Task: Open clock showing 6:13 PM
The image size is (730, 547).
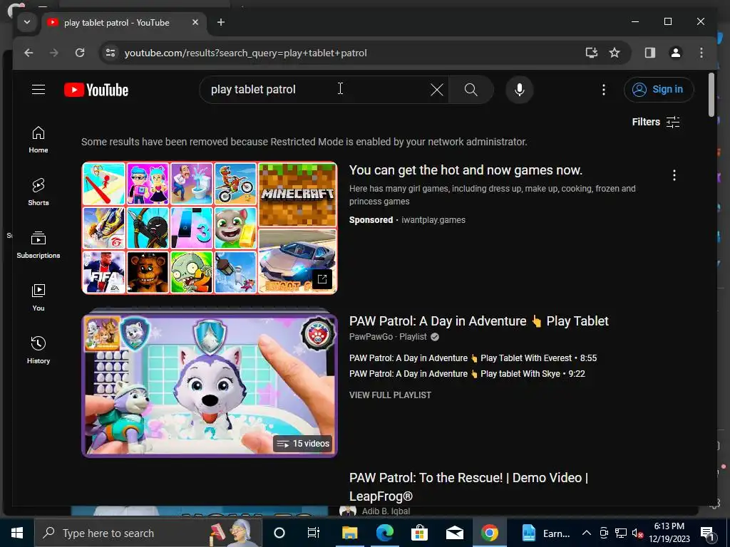Action: point(669,533)
